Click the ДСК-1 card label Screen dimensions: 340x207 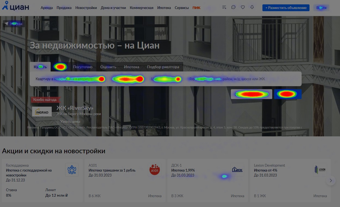click(176, 165)
